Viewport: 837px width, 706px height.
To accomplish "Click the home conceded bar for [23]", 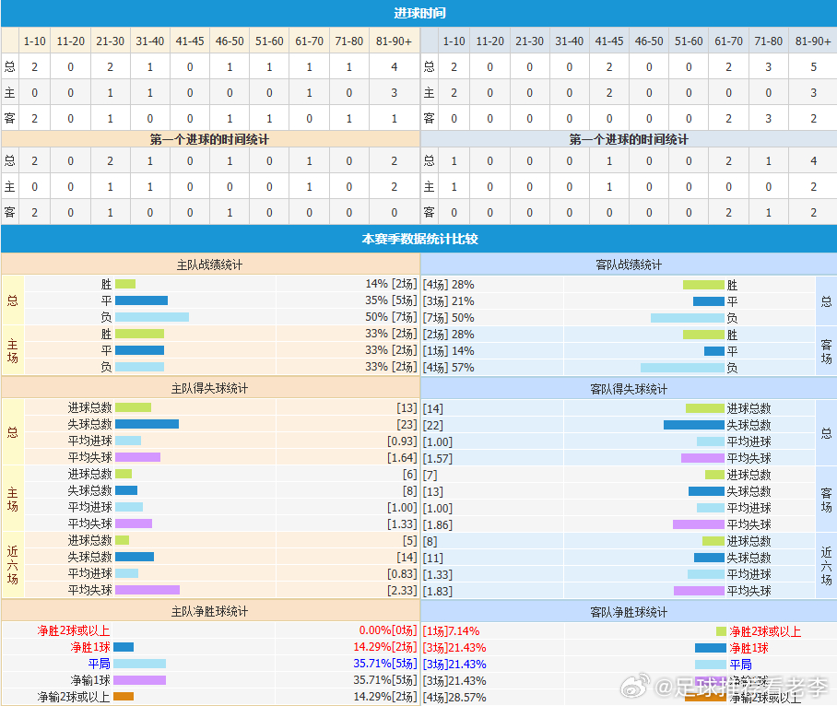I will (x=147, y=424).
